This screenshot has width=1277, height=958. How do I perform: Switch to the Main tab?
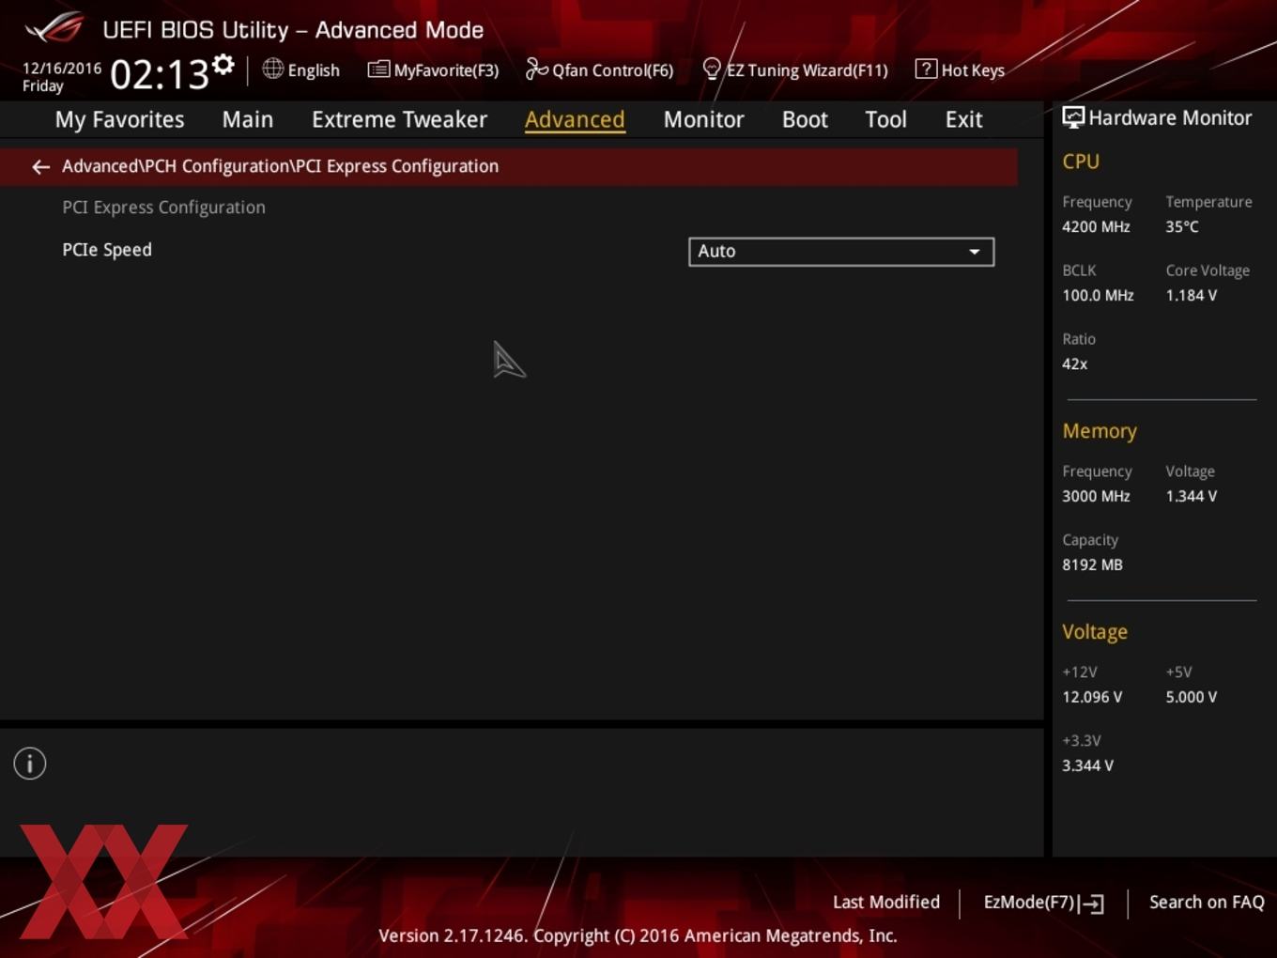click(x=248, y=119)
